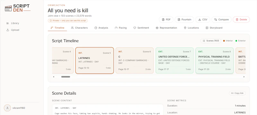The image size is (257, 115).
Task: Click the vikram1160 user avatar icon
Action: point(7,108)
